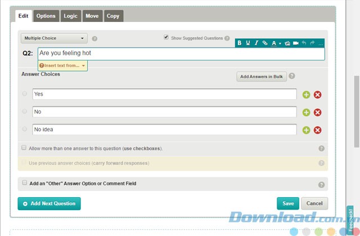Screen dimensions: 360x236
Task: Delete the 'No idea' answer choice
Action: (317, 130)
